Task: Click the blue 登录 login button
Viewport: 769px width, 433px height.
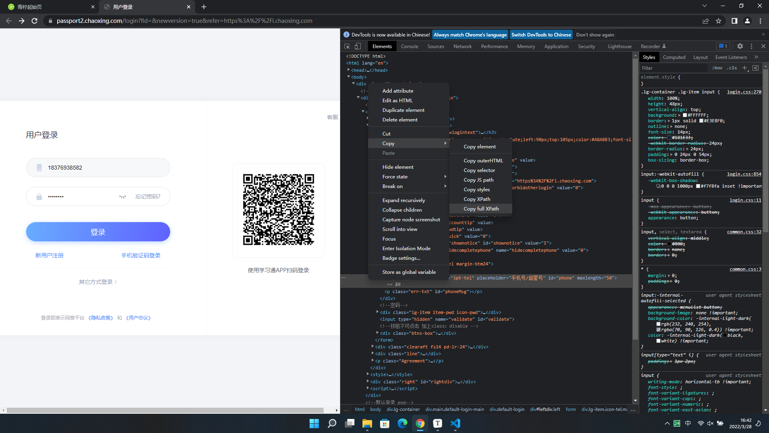Action: coord(98,232)
